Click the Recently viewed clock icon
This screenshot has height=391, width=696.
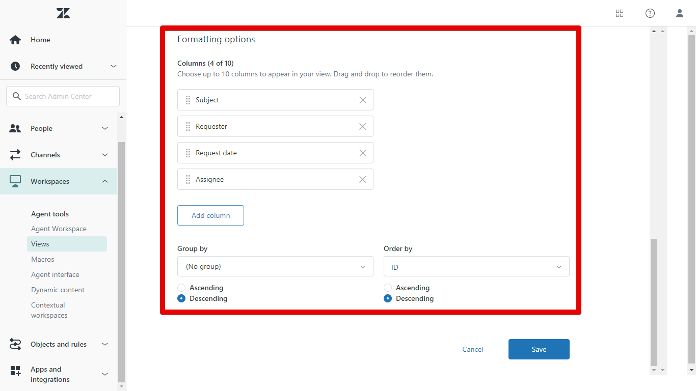[x=15, y=66]
